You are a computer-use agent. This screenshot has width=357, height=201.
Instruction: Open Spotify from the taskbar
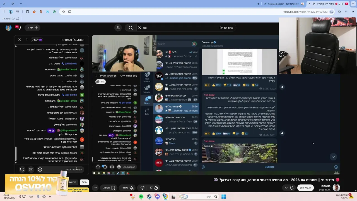coord(141,197)
